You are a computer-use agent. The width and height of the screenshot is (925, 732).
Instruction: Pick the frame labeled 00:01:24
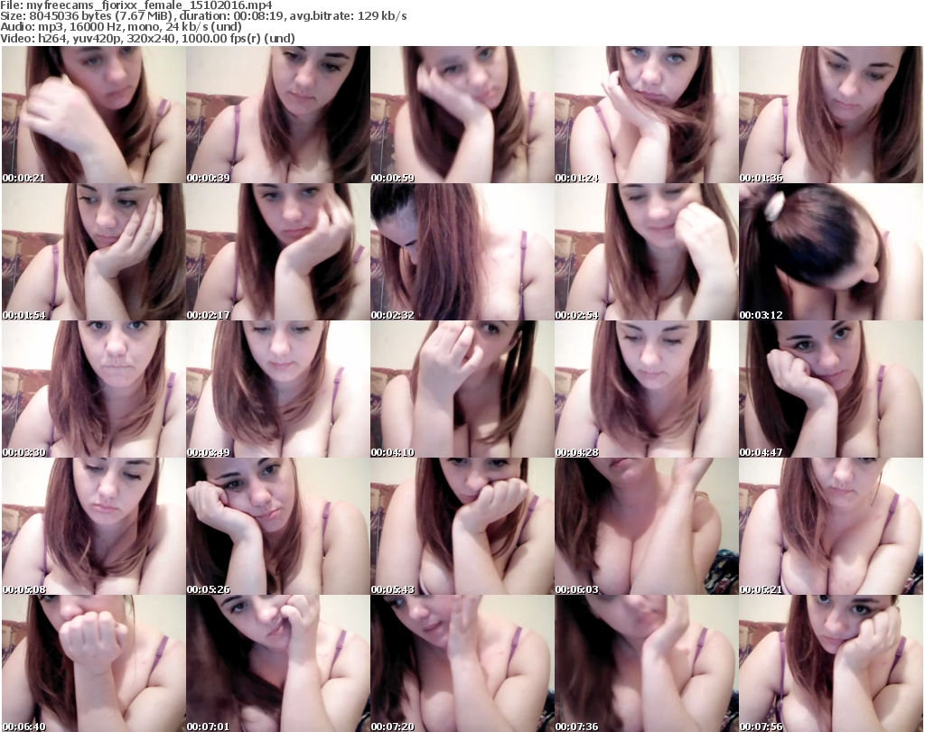(x=646, y=115)
